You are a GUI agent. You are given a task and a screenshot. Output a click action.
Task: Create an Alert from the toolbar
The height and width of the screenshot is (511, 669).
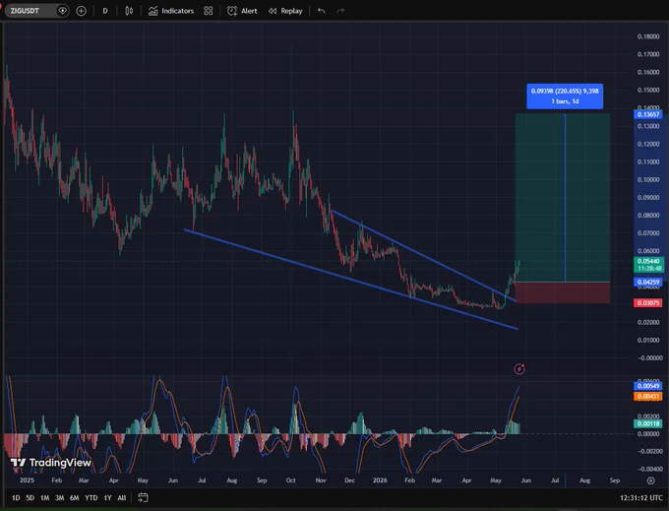click(242, 11)
